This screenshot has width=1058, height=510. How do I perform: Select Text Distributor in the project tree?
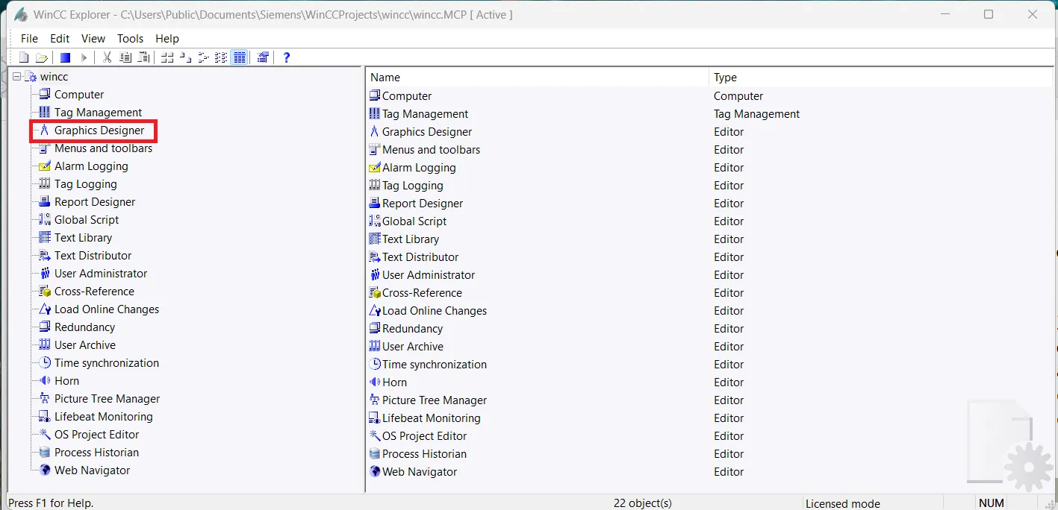[93, 256]
